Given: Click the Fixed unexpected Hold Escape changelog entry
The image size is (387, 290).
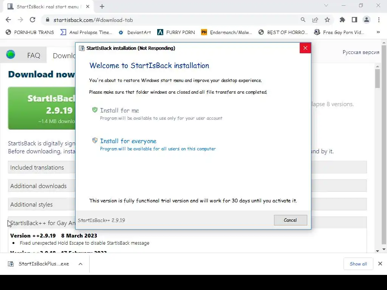Looking at the screenshot, I should [84, 243].
